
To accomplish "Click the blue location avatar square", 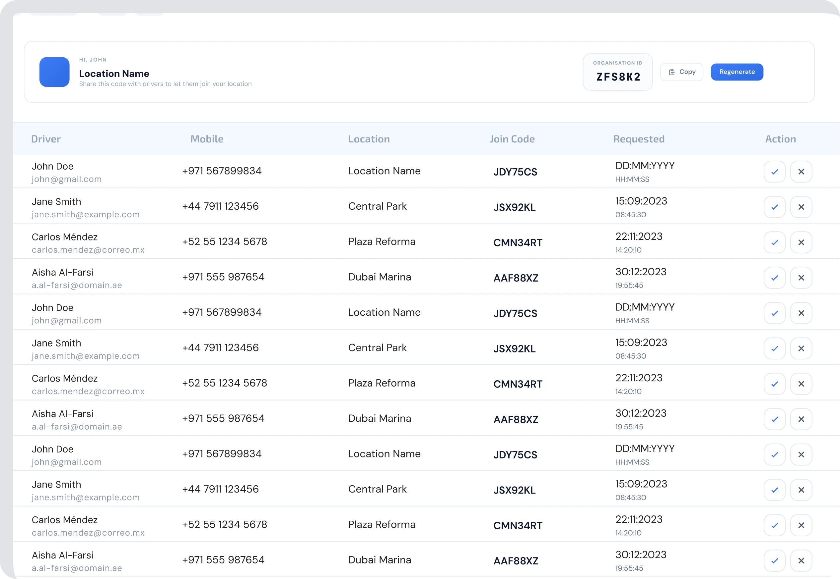I will [54, 72].
